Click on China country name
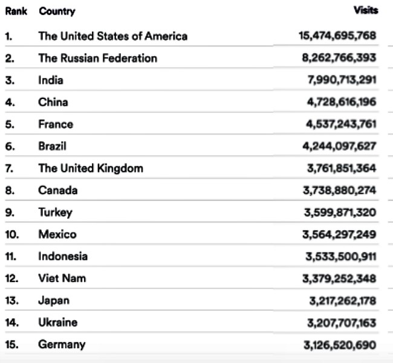The height and width of the screenshot is (363, 393). pyautogui.click(x=53, y=102)
